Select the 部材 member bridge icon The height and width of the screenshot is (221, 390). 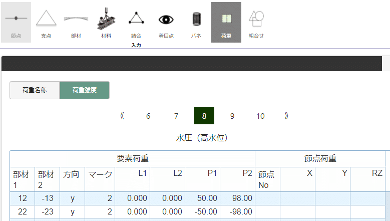[76, 23]
